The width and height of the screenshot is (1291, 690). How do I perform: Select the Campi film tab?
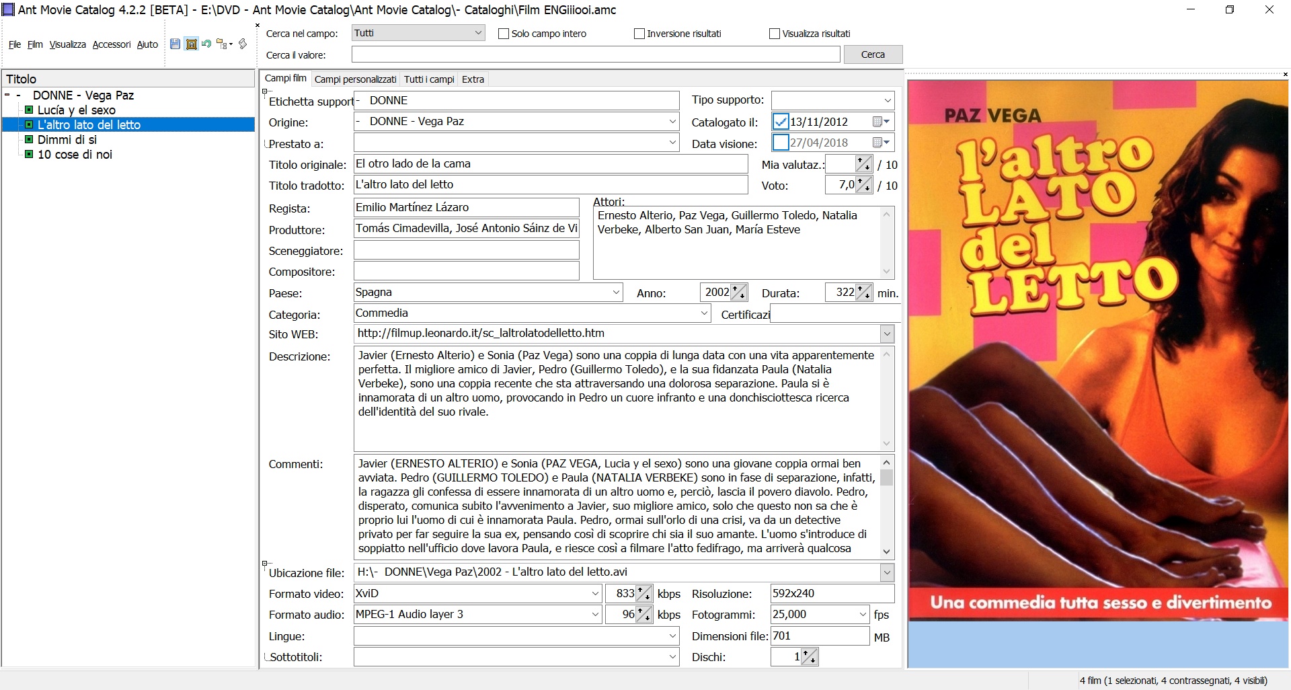coord(286,78)
